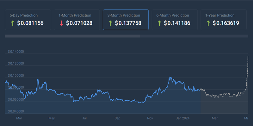Click the green up arrow beside $0.081156
The height and width of the screenshot is (126, 253).
[x=13, y=23]
